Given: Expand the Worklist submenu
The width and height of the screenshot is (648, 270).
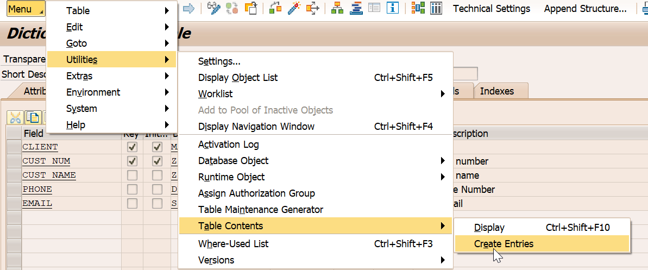Looking at the screenshot, I should tap(316, 94).
